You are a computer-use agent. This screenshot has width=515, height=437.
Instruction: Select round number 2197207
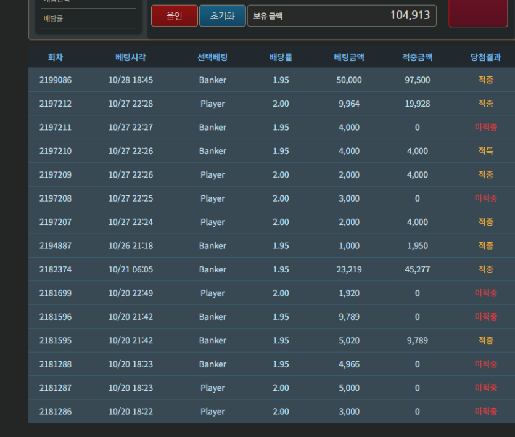point(55,222)
